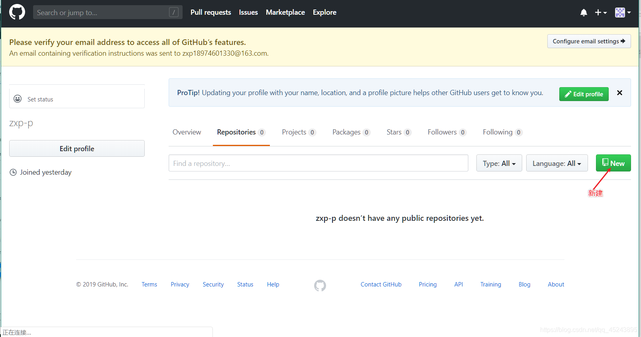Click the no public repositories message
The width and height of the screenshot is (641, 337).
pos(400,218)
